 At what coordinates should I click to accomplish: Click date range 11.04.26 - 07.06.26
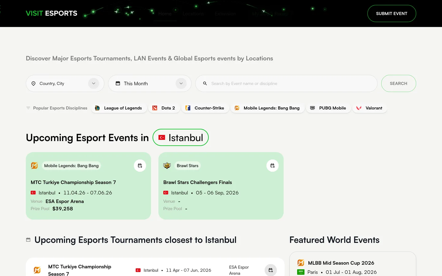(x=88, y=193)
